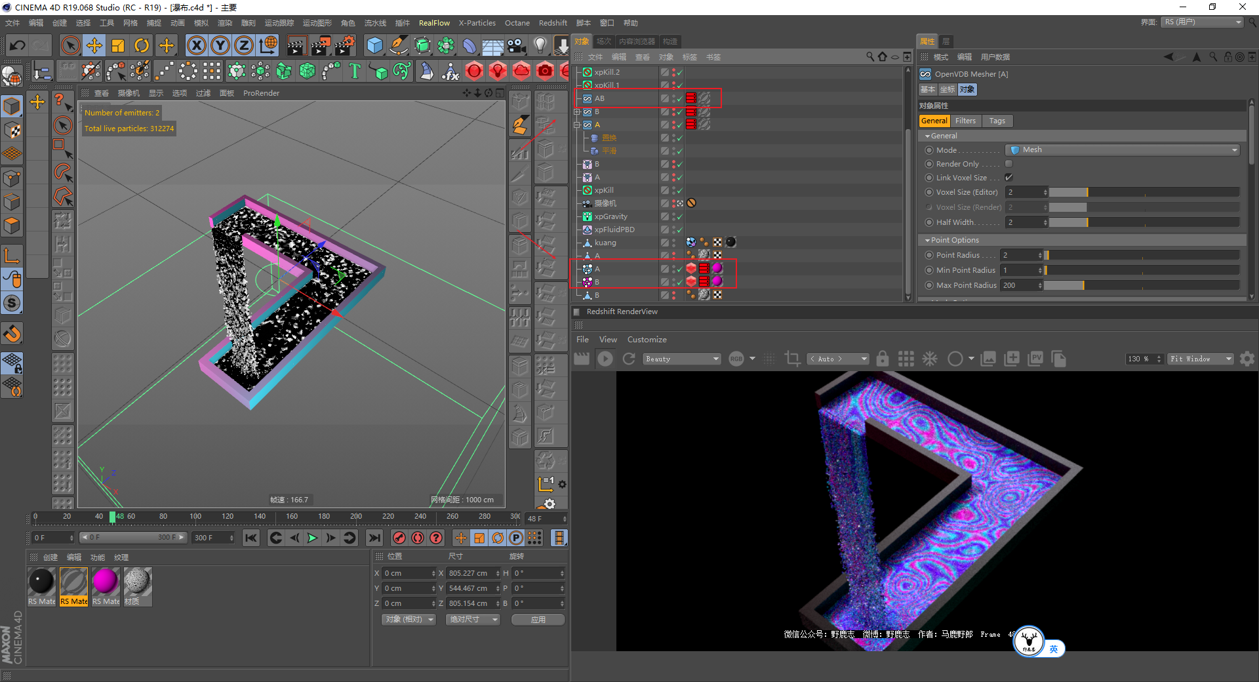
Task: Toggle enable checkmark for xpGravity
Action: coord(680,217)
